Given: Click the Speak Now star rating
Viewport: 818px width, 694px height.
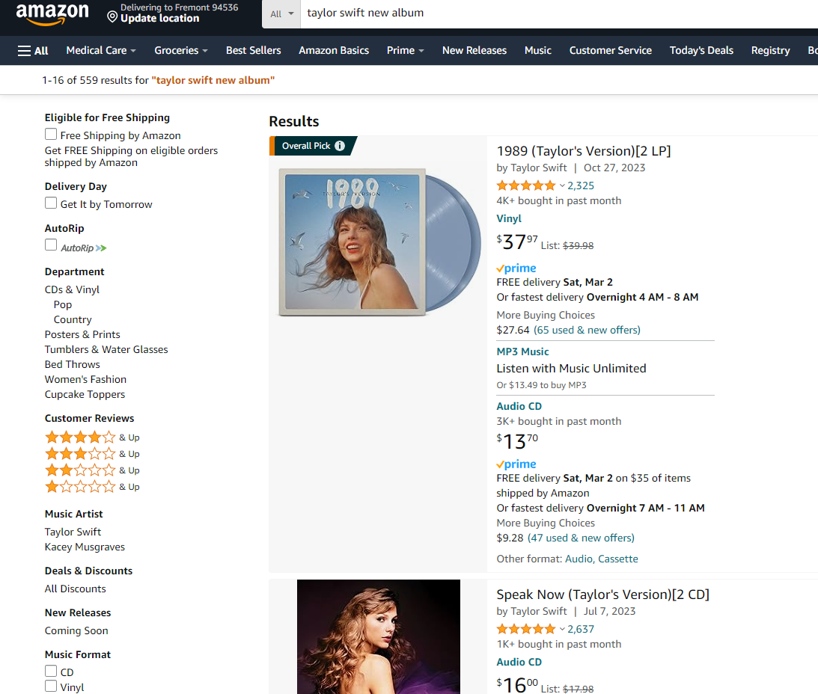Looking at the screenshot, I should tap(526, 630).
